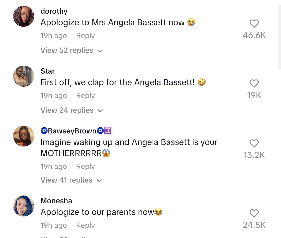Tap the heart beside Star's comment
The image size is (281, 238).
tap(254, 84)
